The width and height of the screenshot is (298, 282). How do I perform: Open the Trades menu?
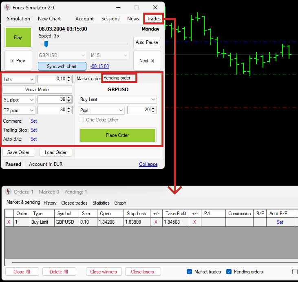click(x=154, y=19)
